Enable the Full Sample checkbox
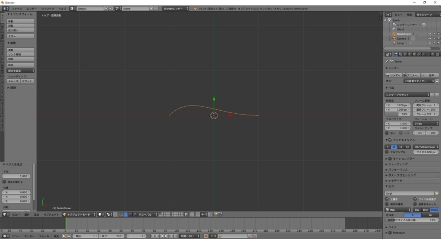 point(387,152)
